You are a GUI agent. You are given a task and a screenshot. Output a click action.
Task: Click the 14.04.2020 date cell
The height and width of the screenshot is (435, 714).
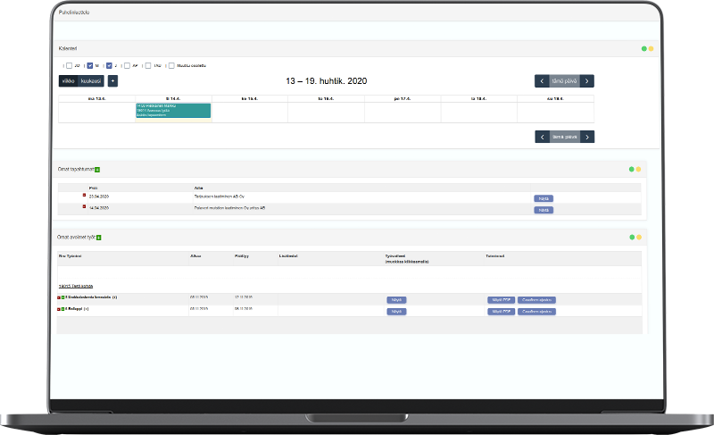[99, 208]
